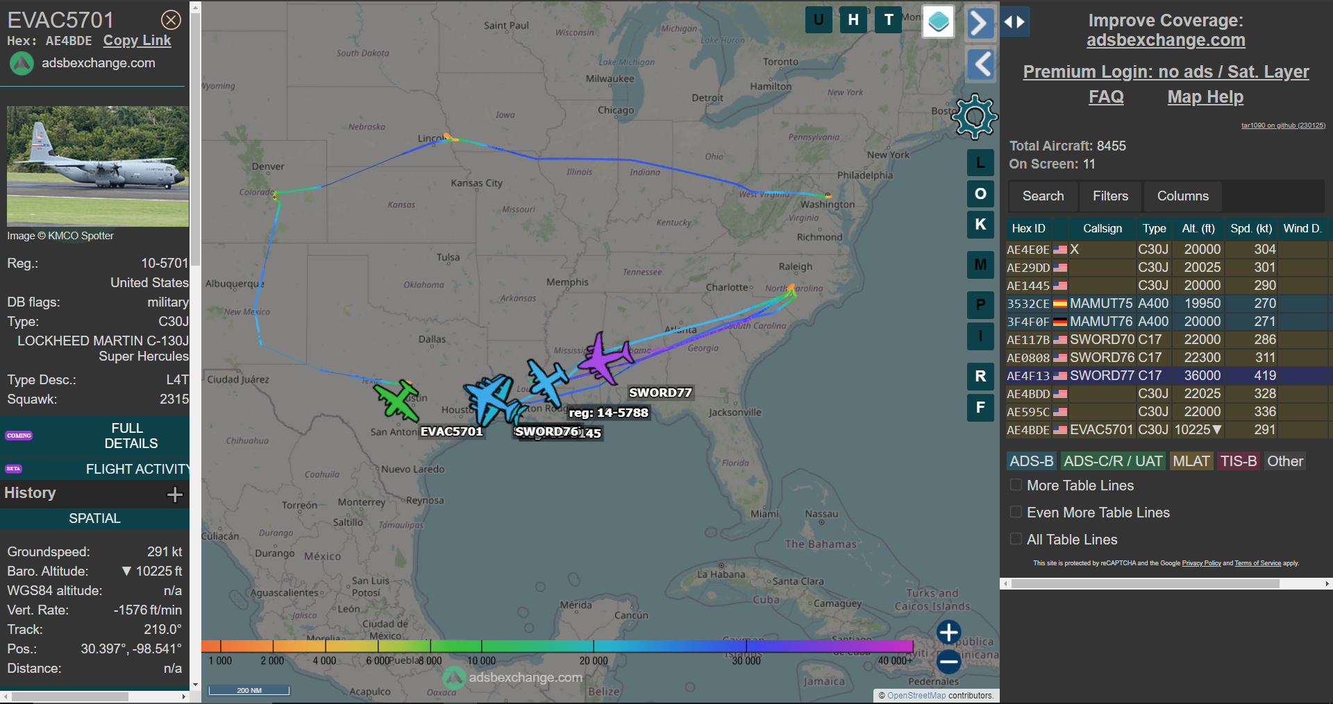This screenshot has width=1333, height=704.
Task: Click the P map button
Action: click(x=980, y=304)
